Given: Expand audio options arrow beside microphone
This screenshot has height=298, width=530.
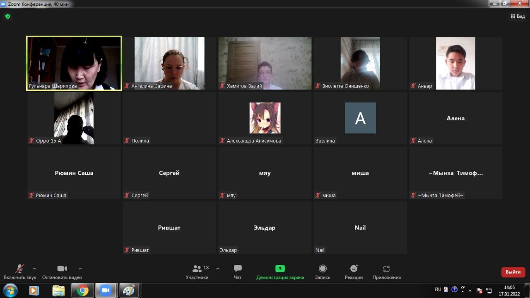Looking at the screenshot, I should coord(34,269).
